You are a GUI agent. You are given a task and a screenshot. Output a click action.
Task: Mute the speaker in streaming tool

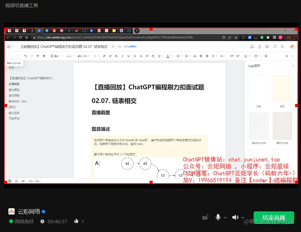click(x=235, y=217)
